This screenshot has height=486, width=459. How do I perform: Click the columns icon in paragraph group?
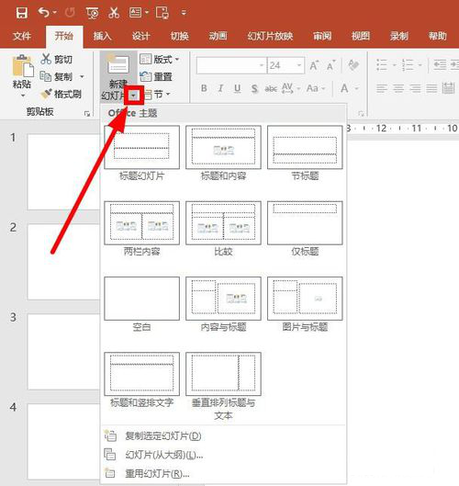point(448,88)
